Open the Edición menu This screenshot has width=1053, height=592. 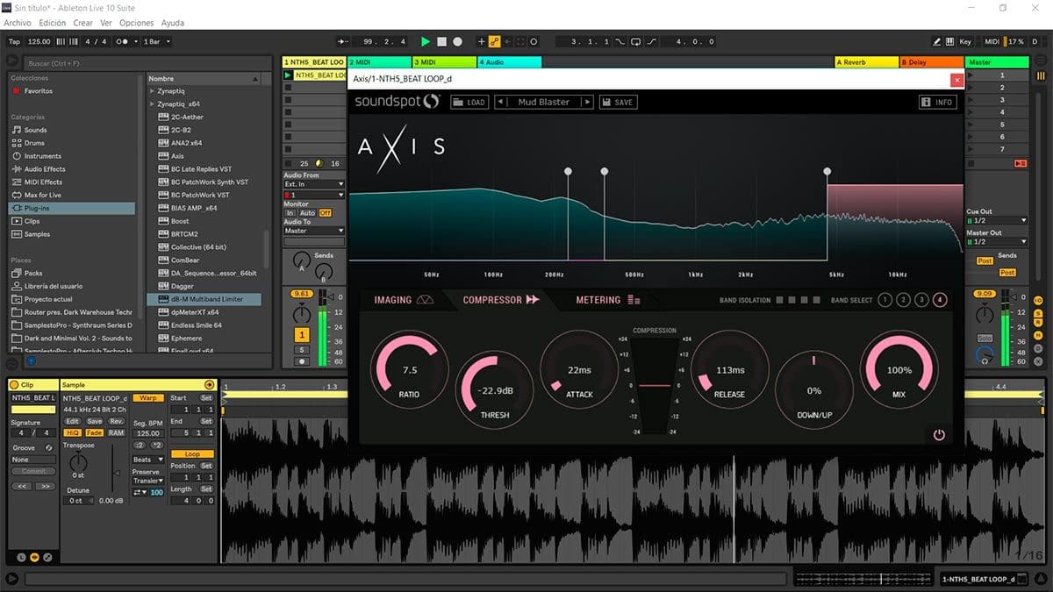pos(53,23)
